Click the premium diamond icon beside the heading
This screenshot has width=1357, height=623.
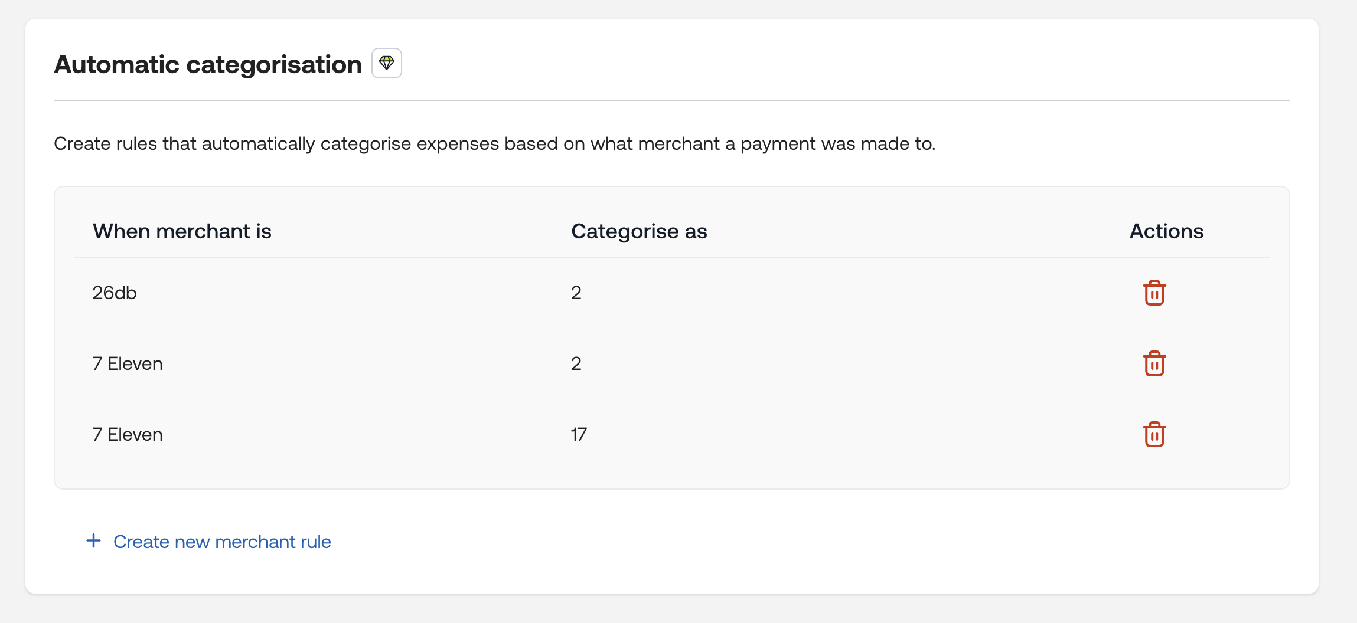(387, 63)
